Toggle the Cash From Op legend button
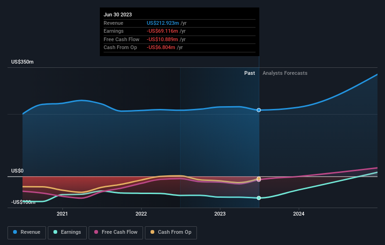385x245 pixels. point(171,232)
